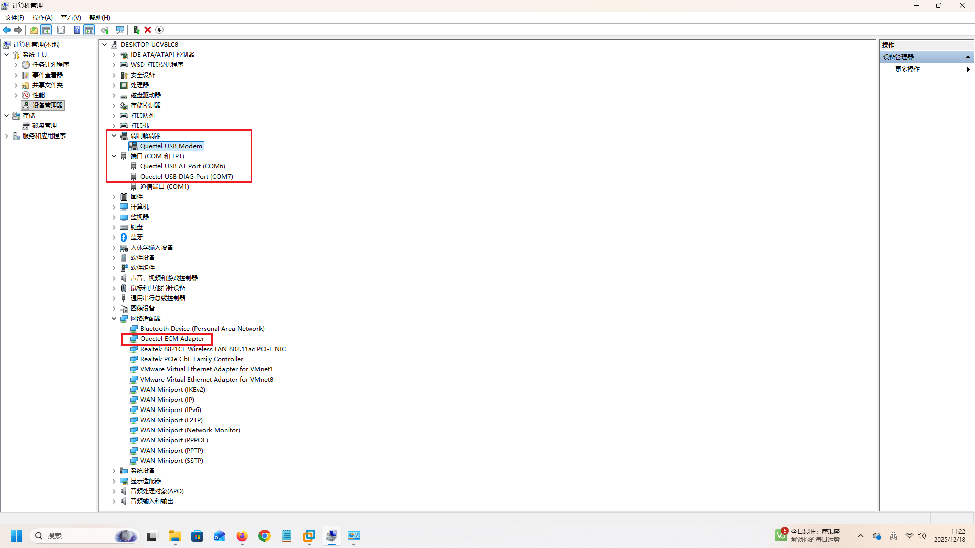Click the back arrow toolbar icon

(x=7, y=30)
